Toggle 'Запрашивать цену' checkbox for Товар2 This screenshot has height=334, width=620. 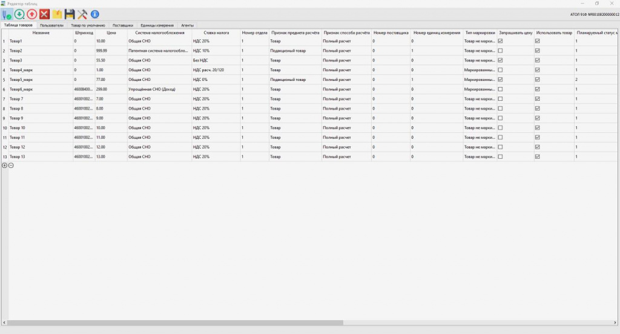click(500, 51)
